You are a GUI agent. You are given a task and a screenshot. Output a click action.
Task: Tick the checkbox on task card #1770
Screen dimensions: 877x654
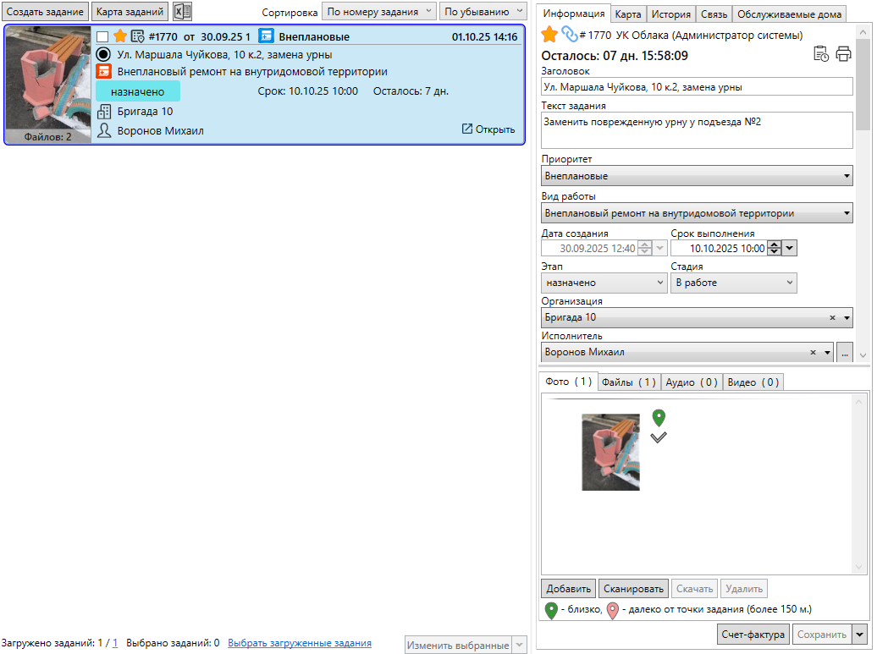102,36
